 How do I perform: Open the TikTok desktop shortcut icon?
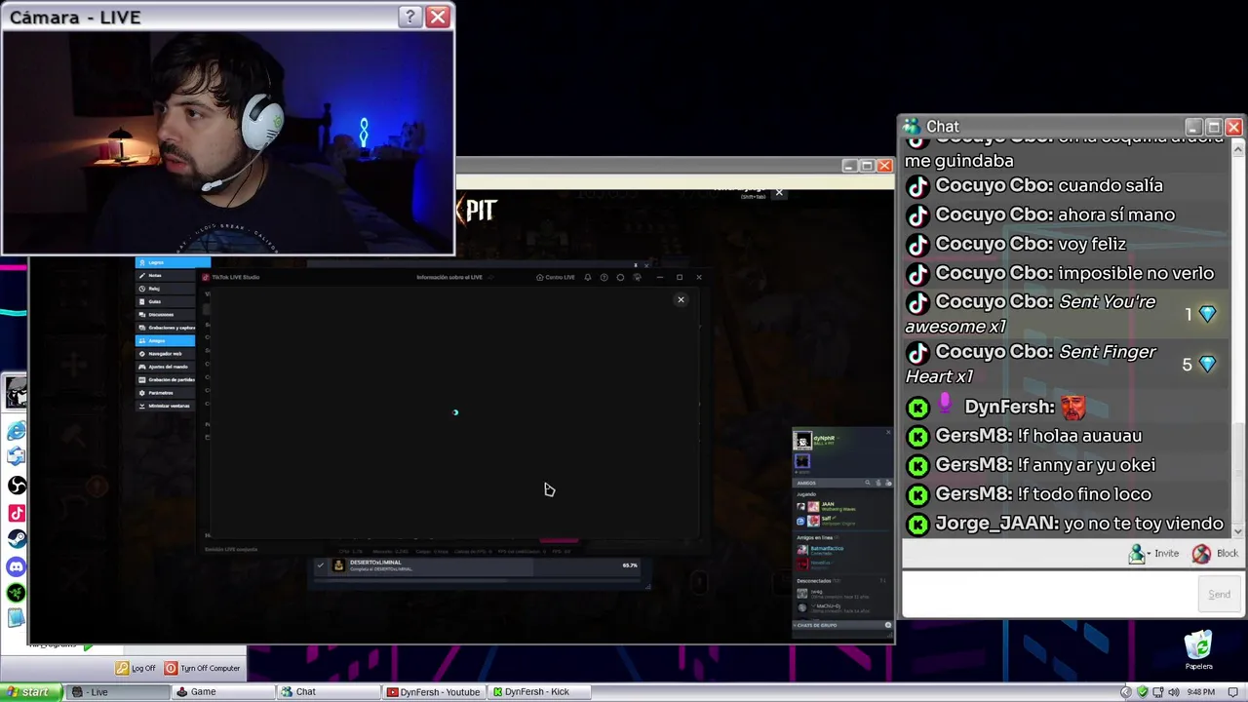coord(17,513)
